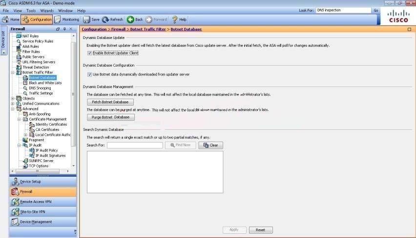
Task: Open the Help menu
Action: click(81, 11)
